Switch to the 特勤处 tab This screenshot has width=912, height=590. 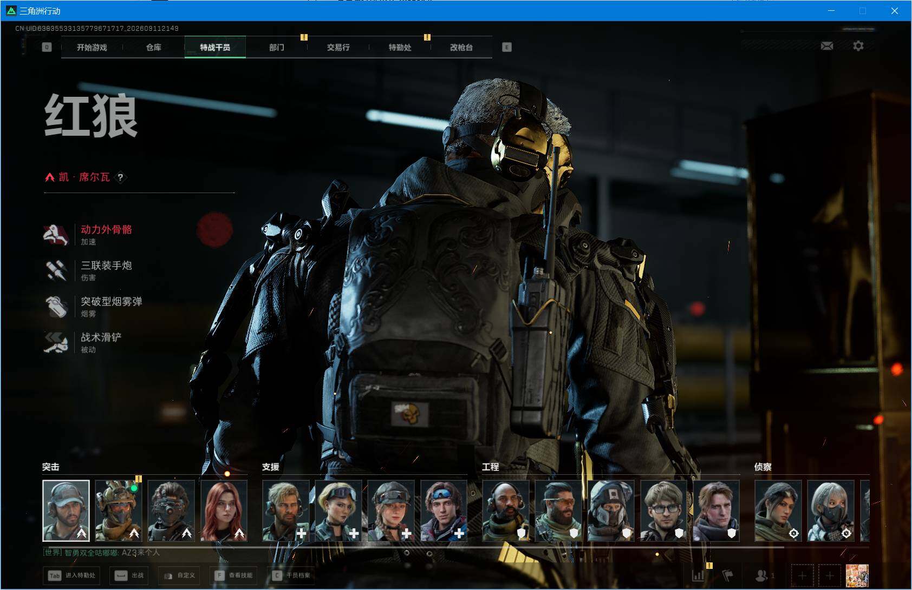pos(400,47)
